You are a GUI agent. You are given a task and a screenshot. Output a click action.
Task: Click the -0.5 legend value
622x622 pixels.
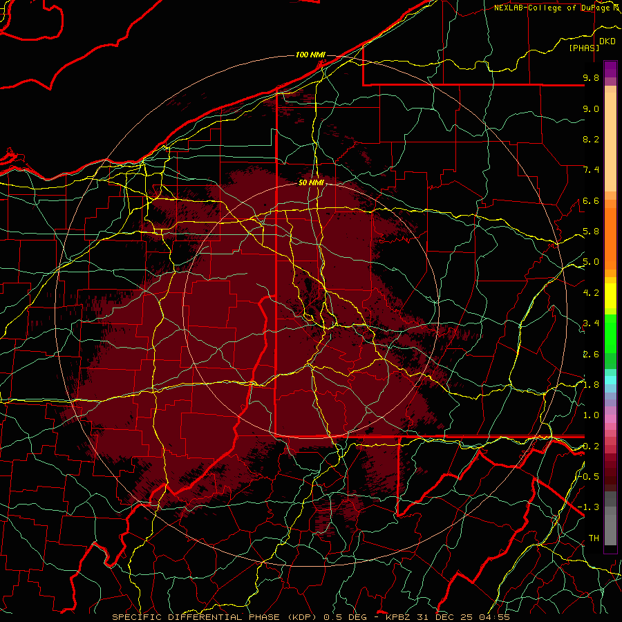[x=590, y=477]
